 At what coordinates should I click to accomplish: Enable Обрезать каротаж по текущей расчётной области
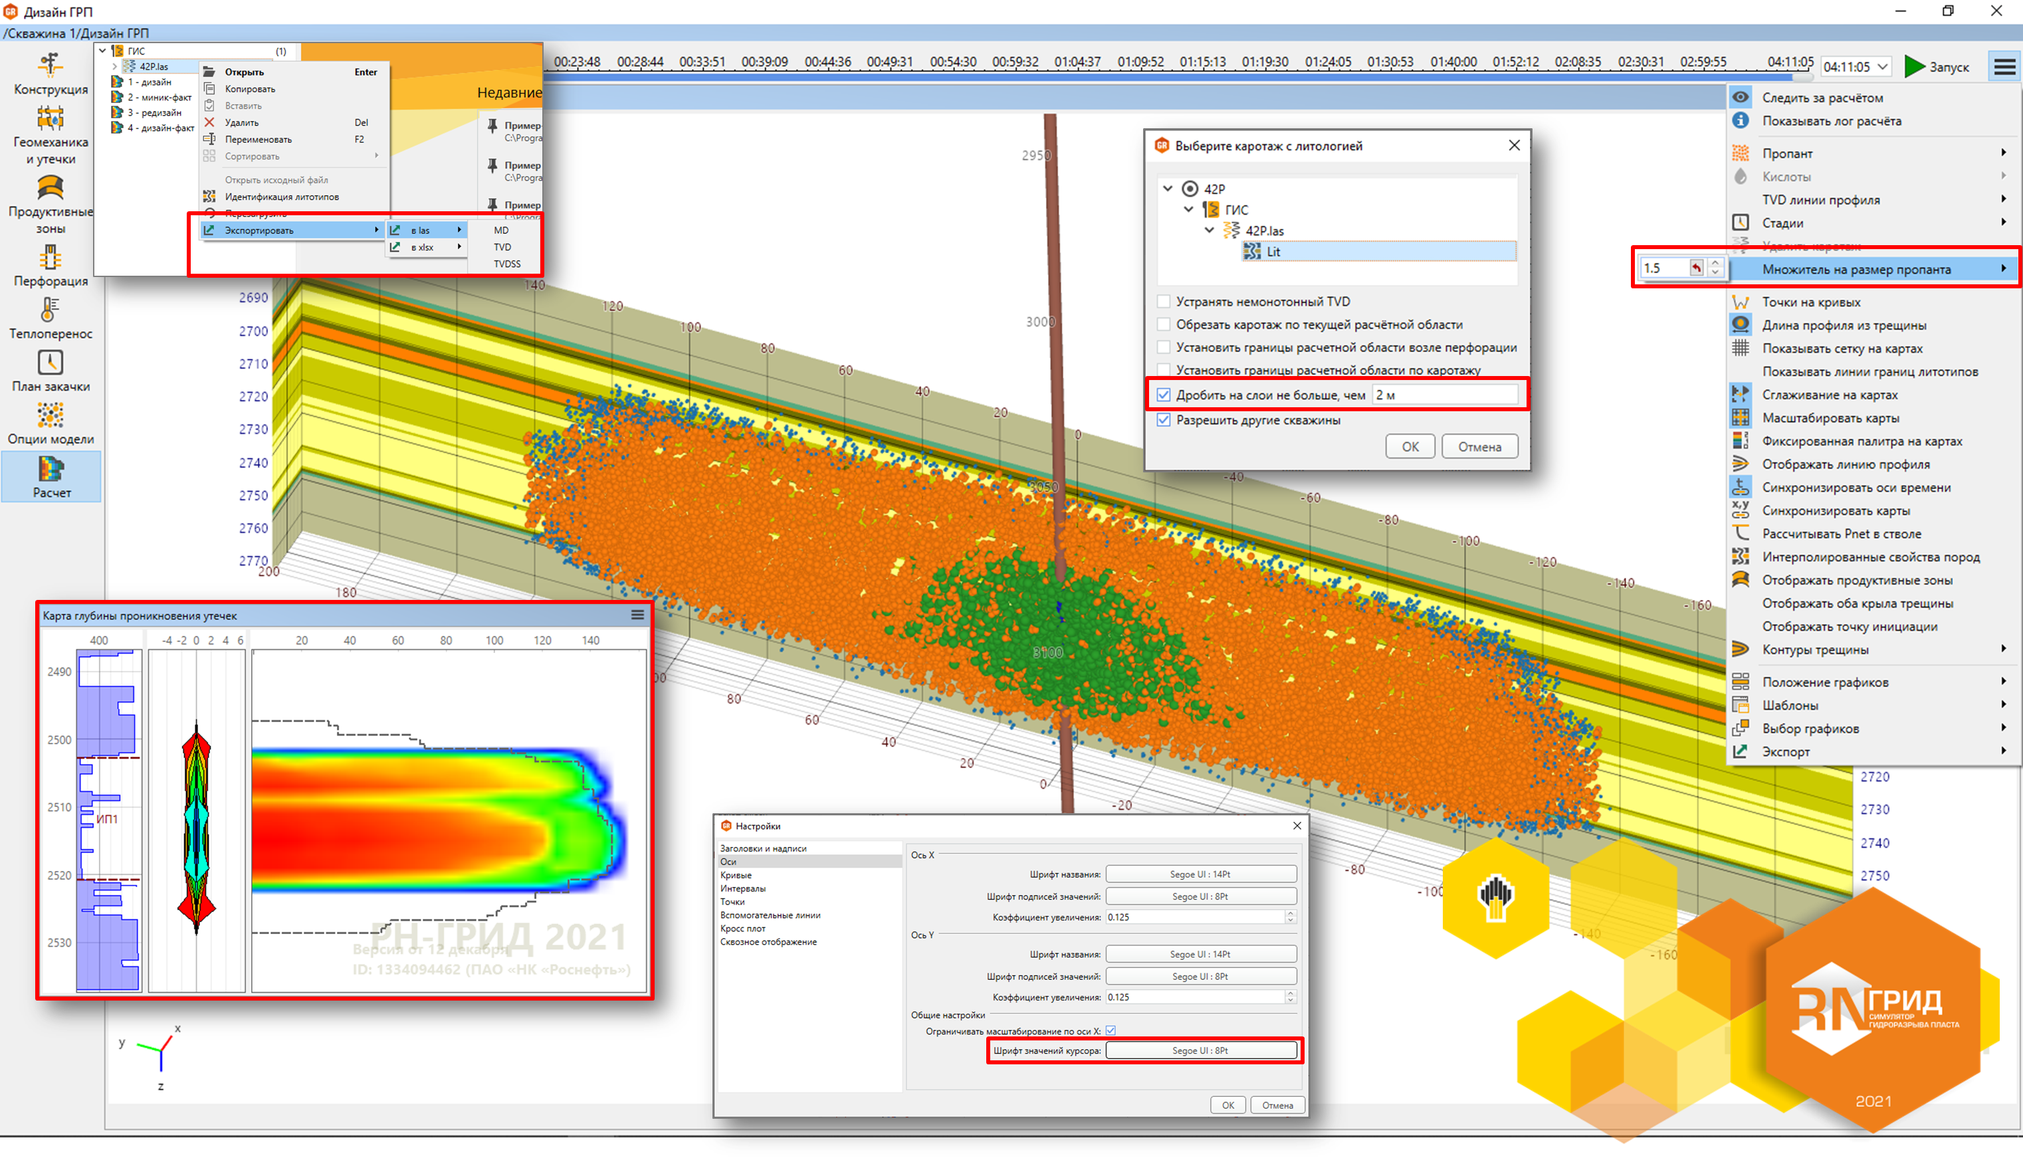[1164, 325]
